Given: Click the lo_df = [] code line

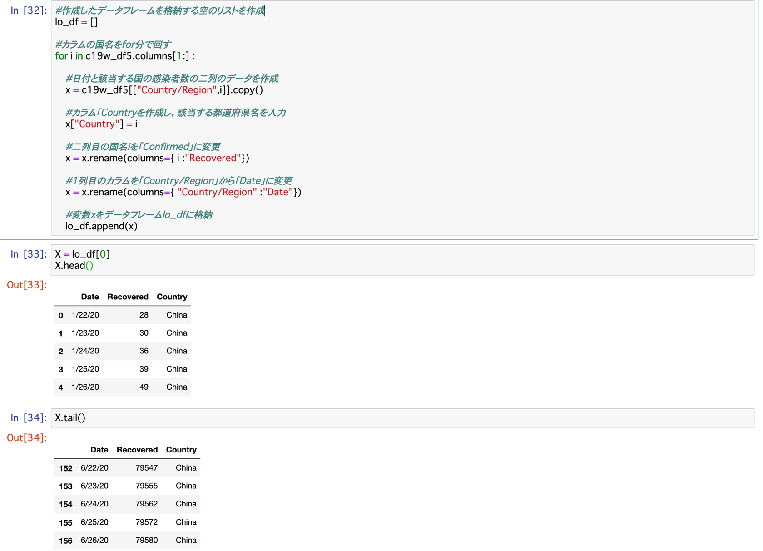Looking at the screenshot, I should pyautogui.click(x=76, y=22).
